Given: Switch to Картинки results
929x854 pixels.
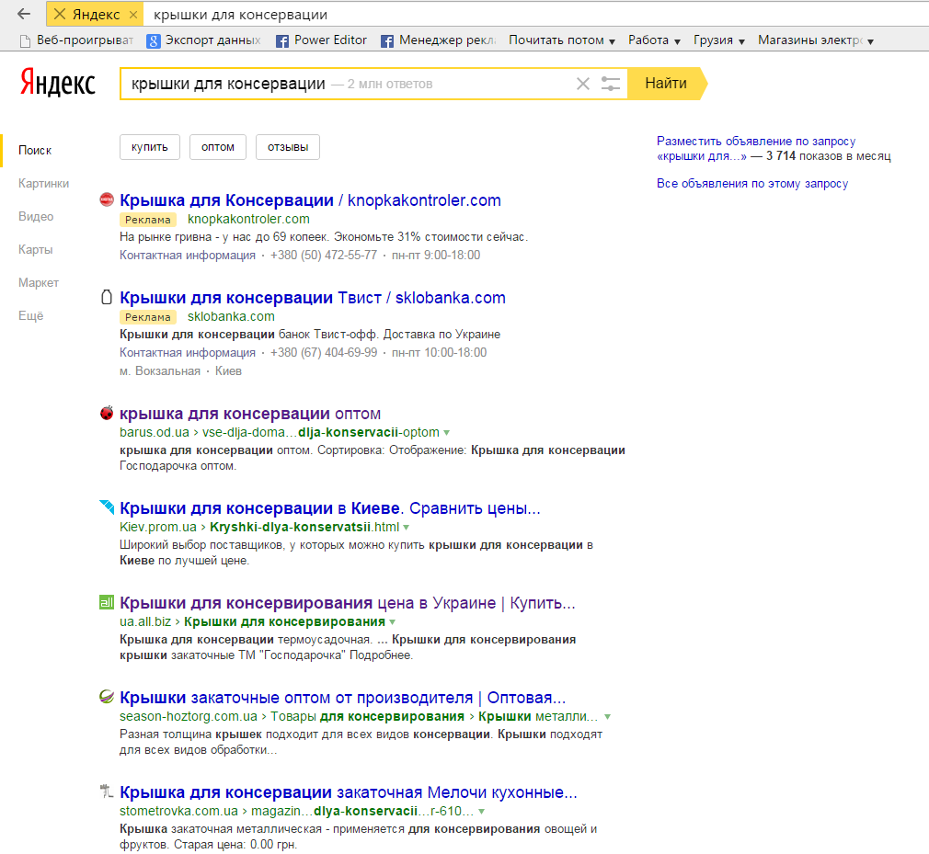Looking at the screenshot, I should [x=43, y=184].
